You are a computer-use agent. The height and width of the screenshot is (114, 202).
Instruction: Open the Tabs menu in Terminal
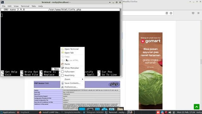tap(34, 6)
